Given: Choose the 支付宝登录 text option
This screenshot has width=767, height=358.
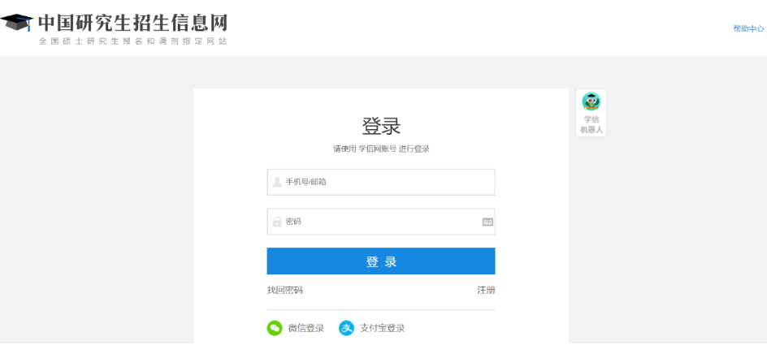Looking at the screenshot, I should click(x=383, y=328).
